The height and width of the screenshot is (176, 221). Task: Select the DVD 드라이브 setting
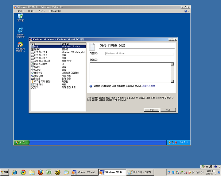[58, 64]
